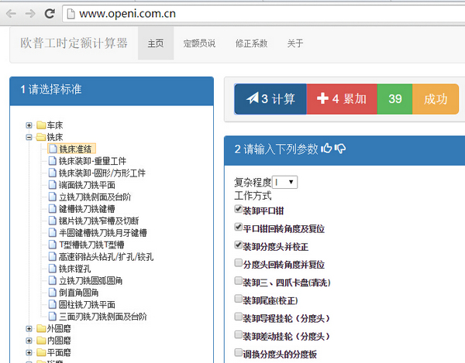Uncheck 平口钳回转角度及复位 checkbox
The width and height of the screenshot is (465, 363).
click(x=238, y=227)
